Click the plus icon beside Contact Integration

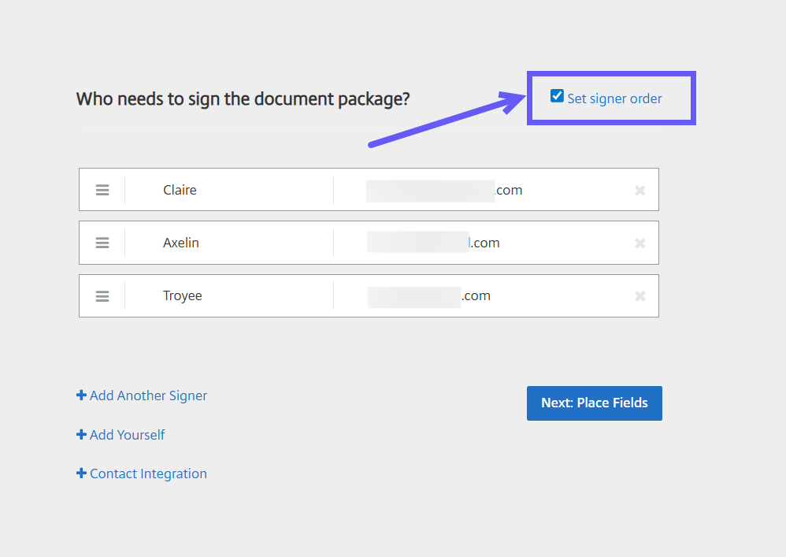(x=81, y=473)
